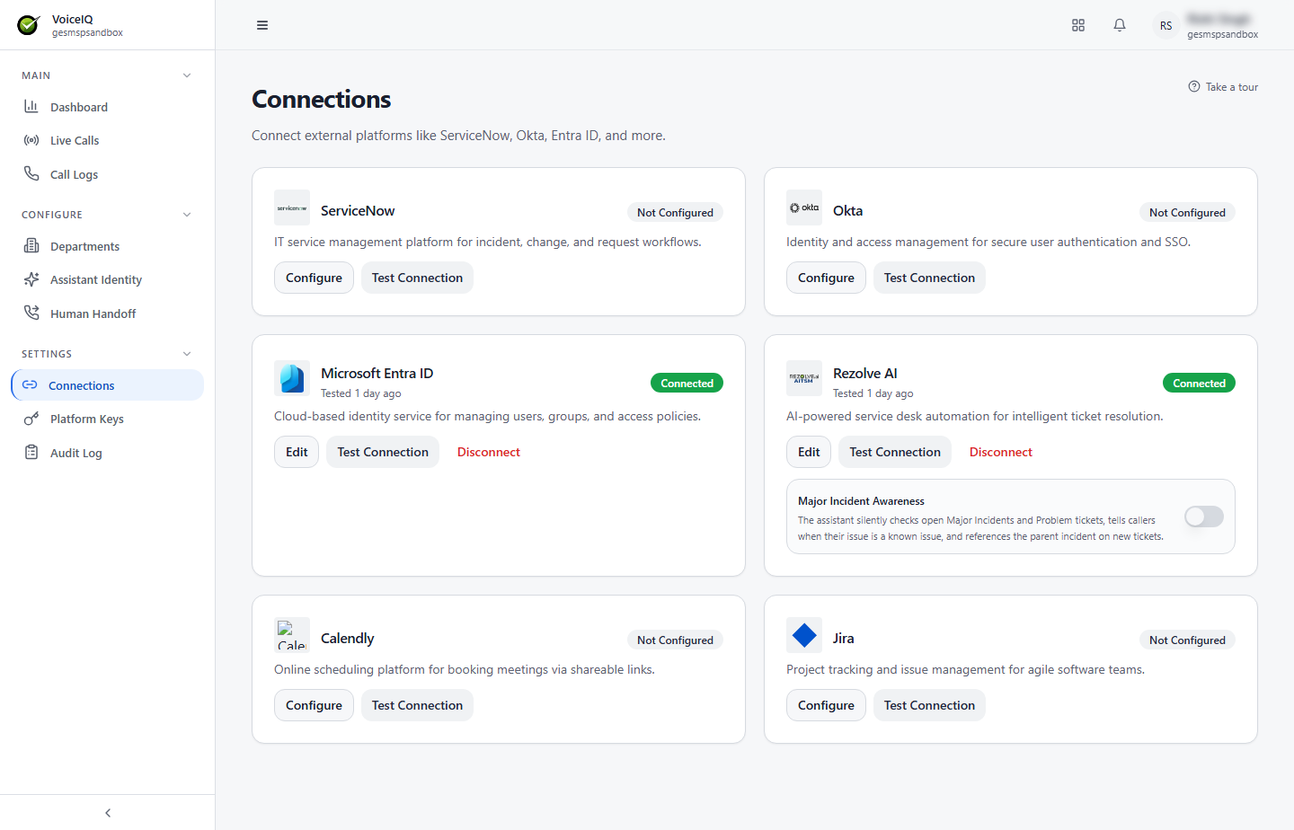The image size is (1294, 830).
Task: Select Connections in the sidebar
Action: [x=108, y=385]
